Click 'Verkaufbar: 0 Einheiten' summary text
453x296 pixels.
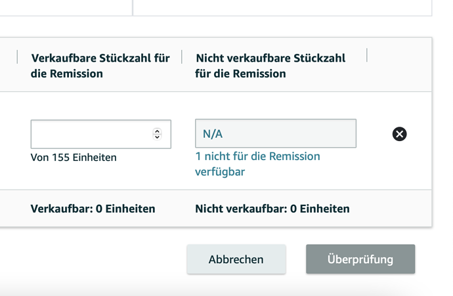pos(93,209)
